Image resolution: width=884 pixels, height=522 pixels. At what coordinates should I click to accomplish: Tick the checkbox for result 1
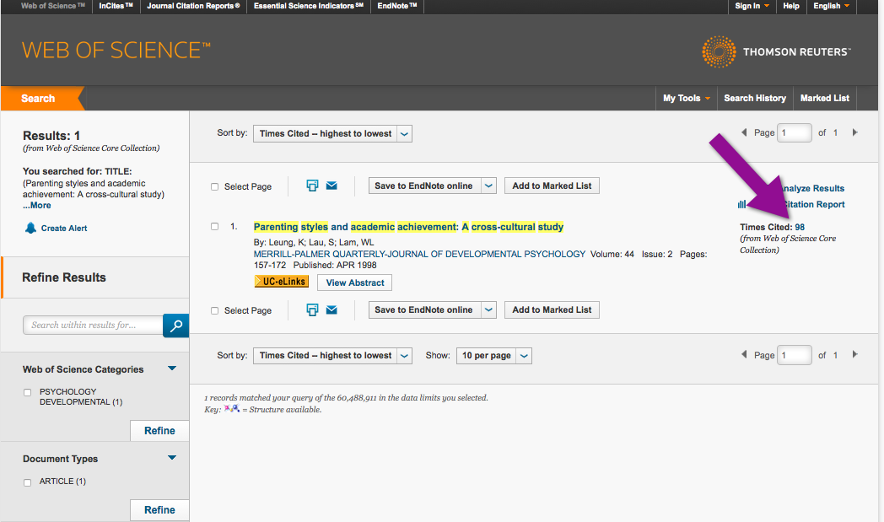(215, 227)
